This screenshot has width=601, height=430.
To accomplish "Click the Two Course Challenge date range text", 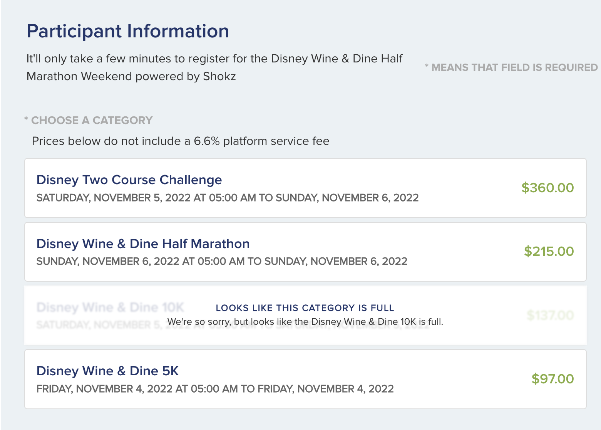I will tap(227, 198).
